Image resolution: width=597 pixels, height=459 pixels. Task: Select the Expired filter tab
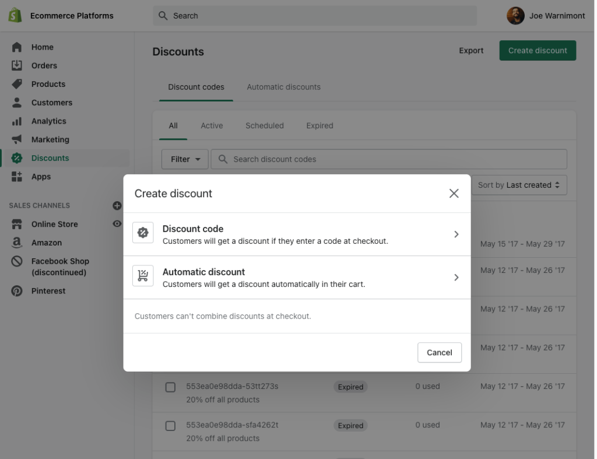[x=319, y=125]
